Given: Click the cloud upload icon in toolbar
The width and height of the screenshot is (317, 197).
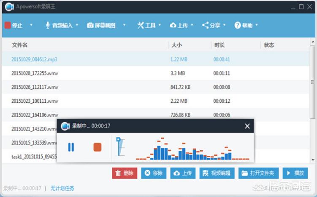Looking at the screenshot, I should pos(173,25).
